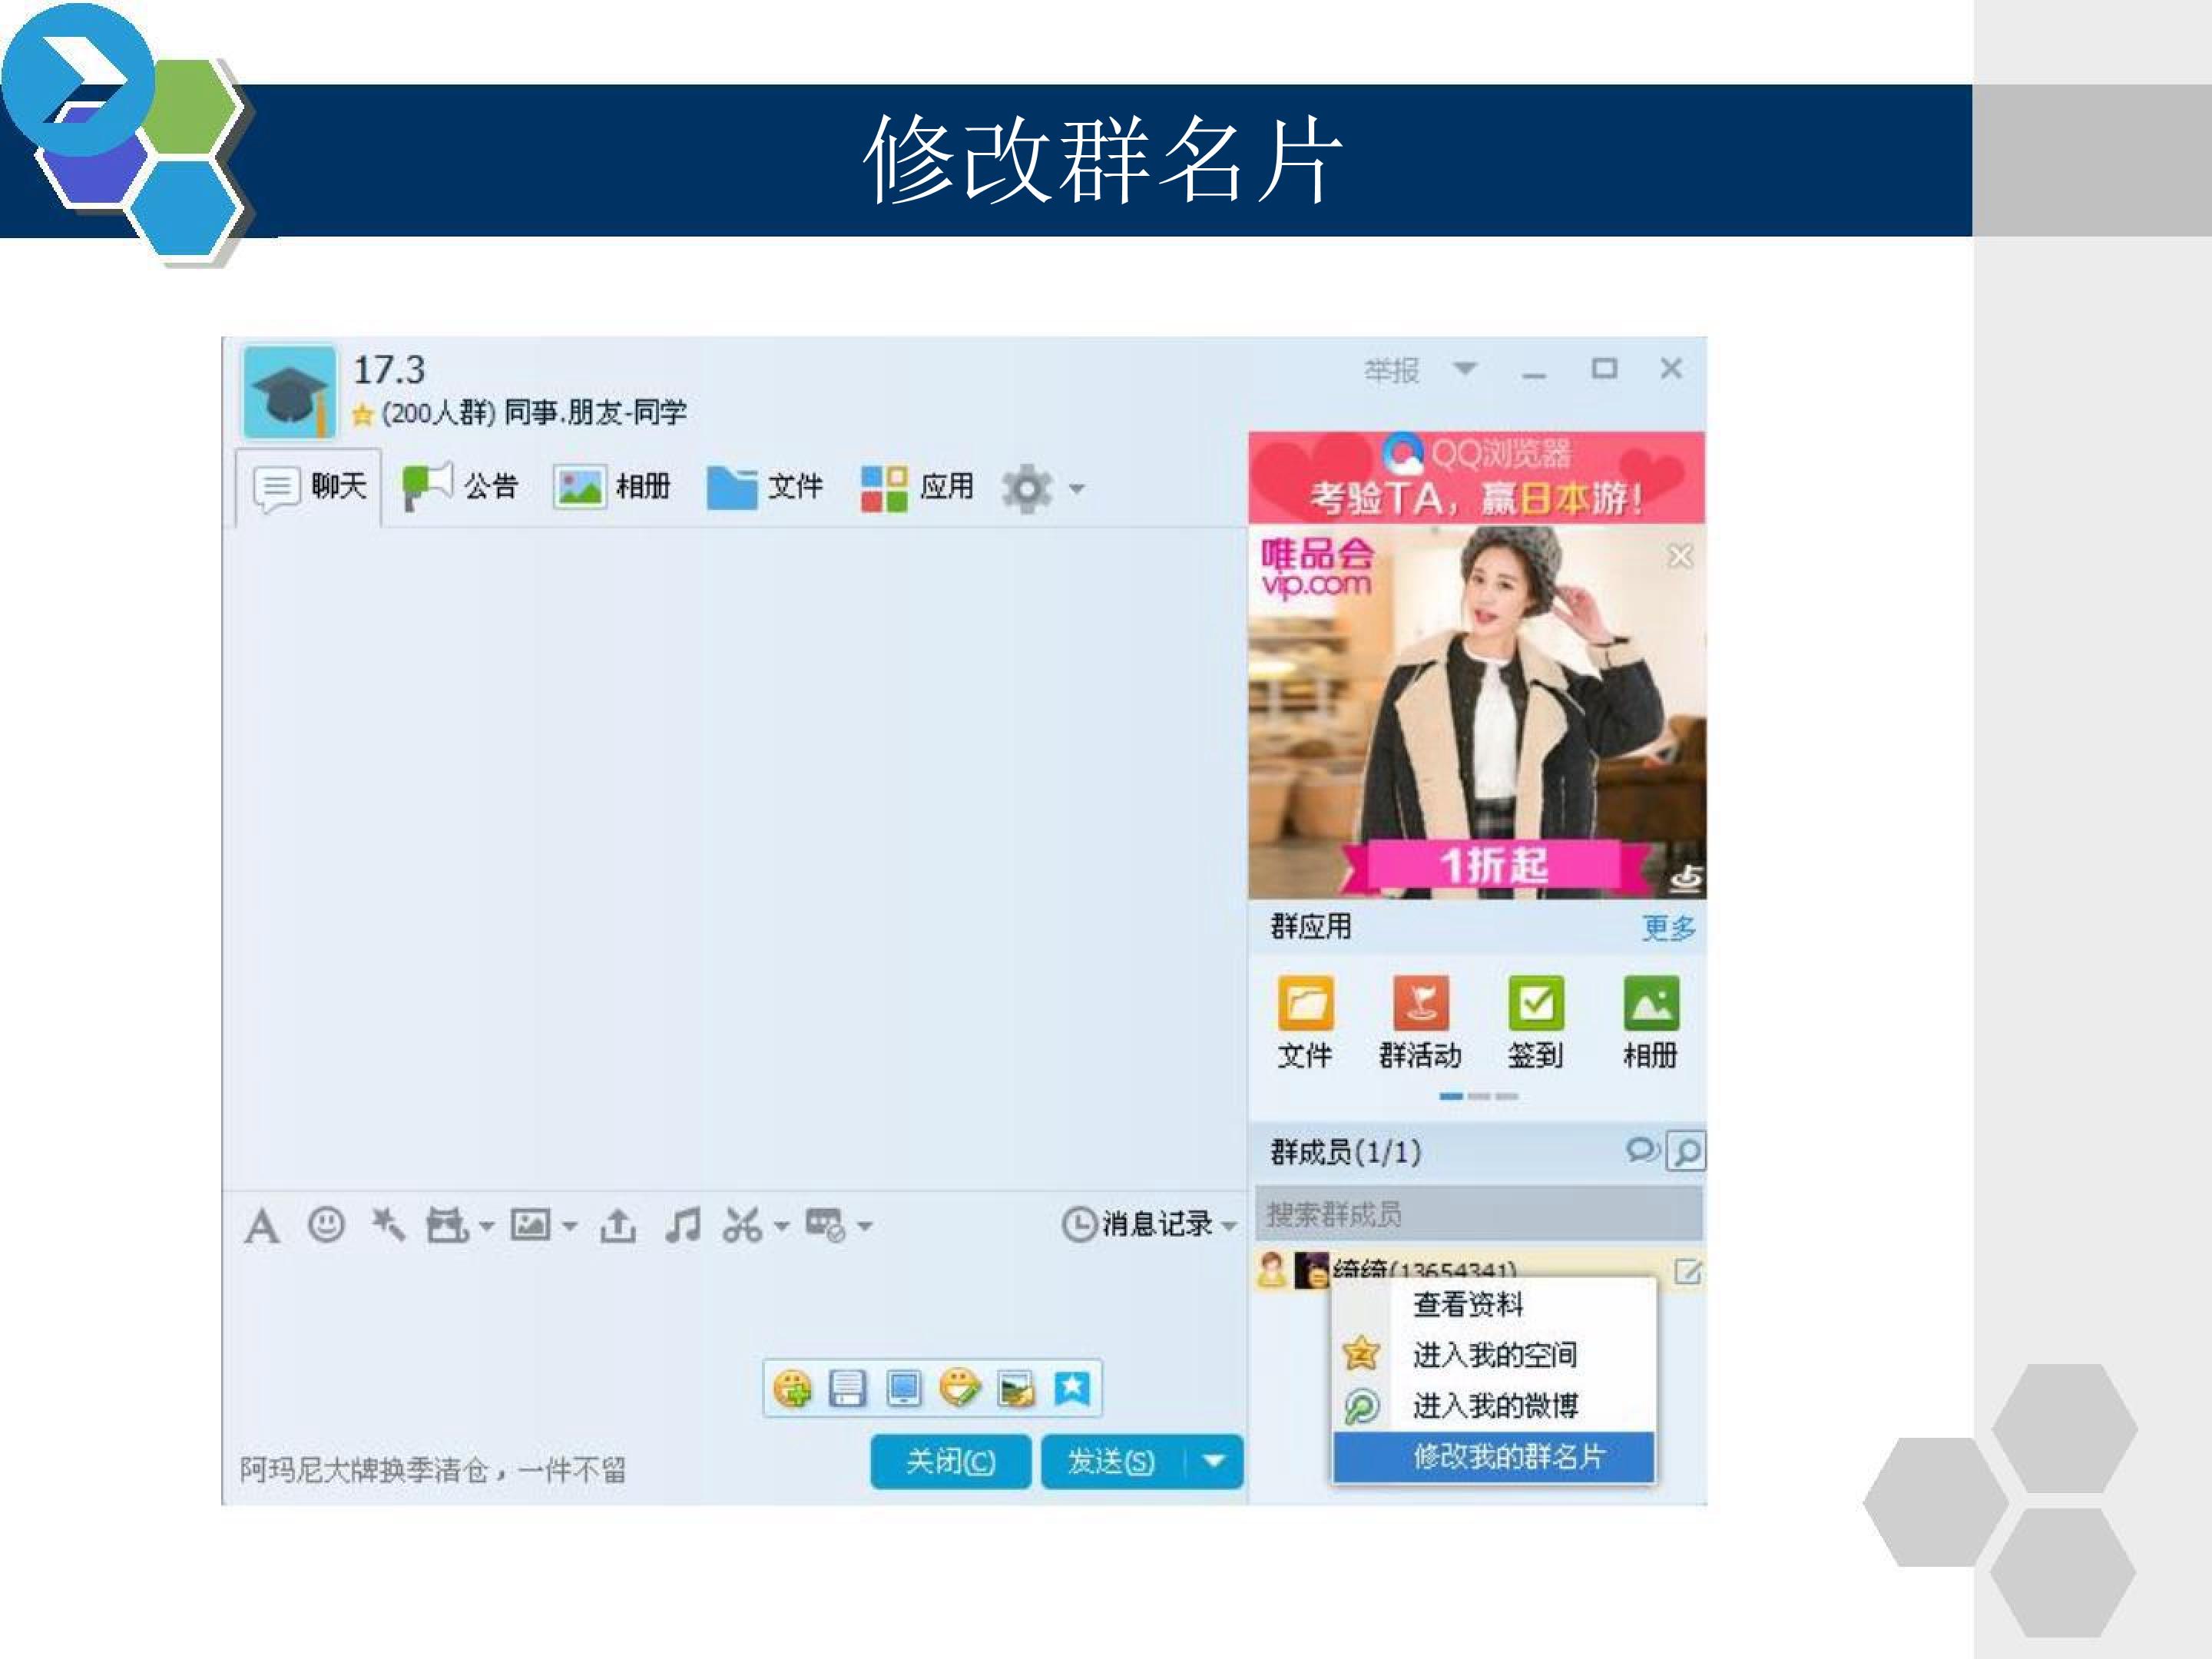Switch to the 应用 tab
Image resolution: width=2212 pixels, height=1659 pixels.
(917, 487)
